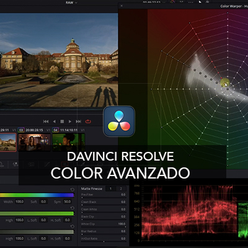Edit the hue Soft value field
The width and height of the screenshot is (248, 248).
coord(43,201)
